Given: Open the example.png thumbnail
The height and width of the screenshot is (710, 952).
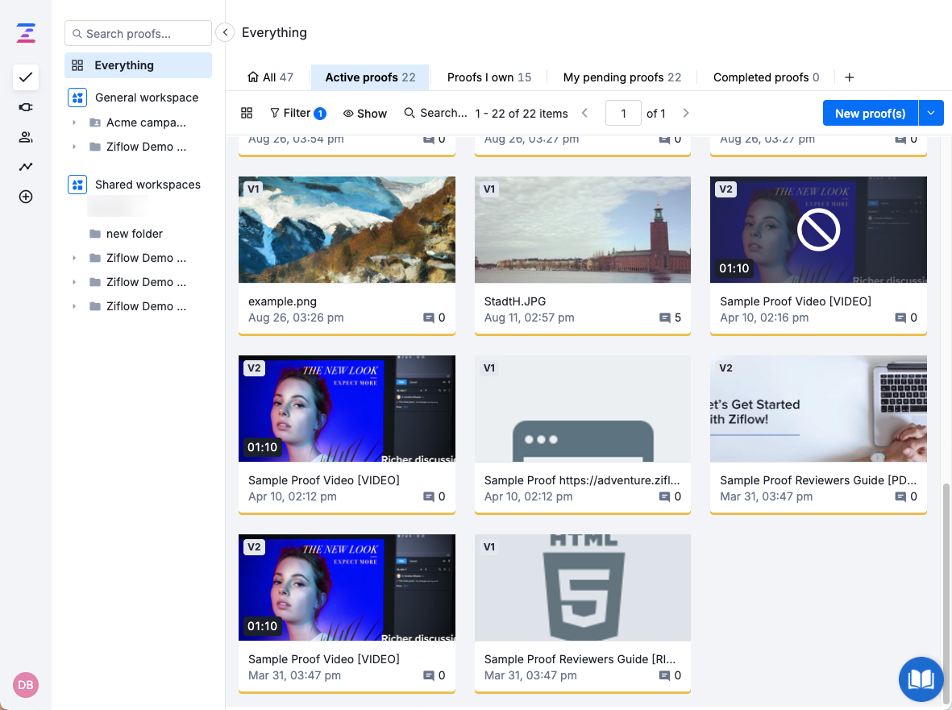Looking at the screenshot, I should 347,230.
